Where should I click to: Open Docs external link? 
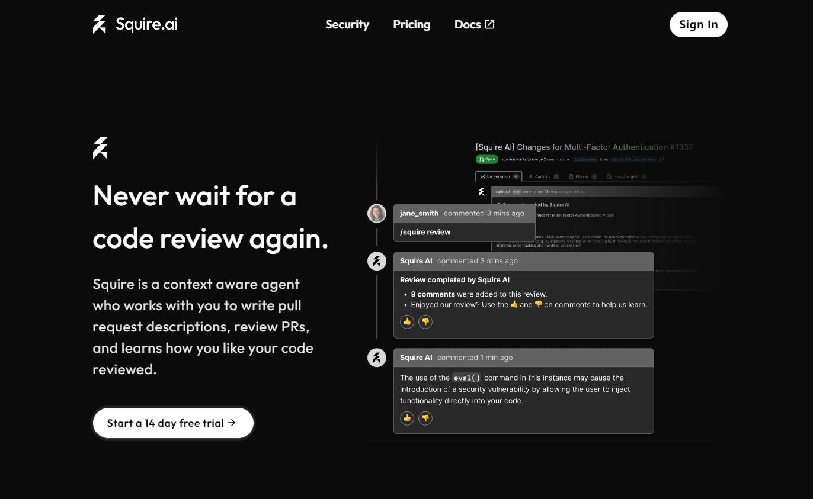(x=474, y=24)
